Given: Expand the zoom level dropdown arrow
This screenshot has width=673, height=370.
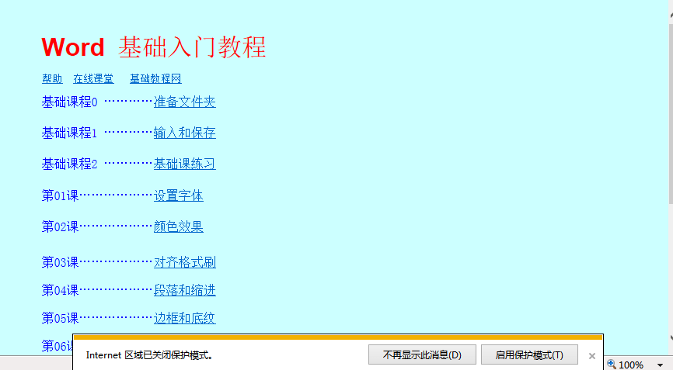Looking at the screenshot, I should click(660, 365).
